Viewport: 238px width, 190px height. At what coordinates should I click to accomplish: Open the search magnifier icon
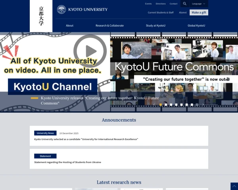click(x=184, y=4)
